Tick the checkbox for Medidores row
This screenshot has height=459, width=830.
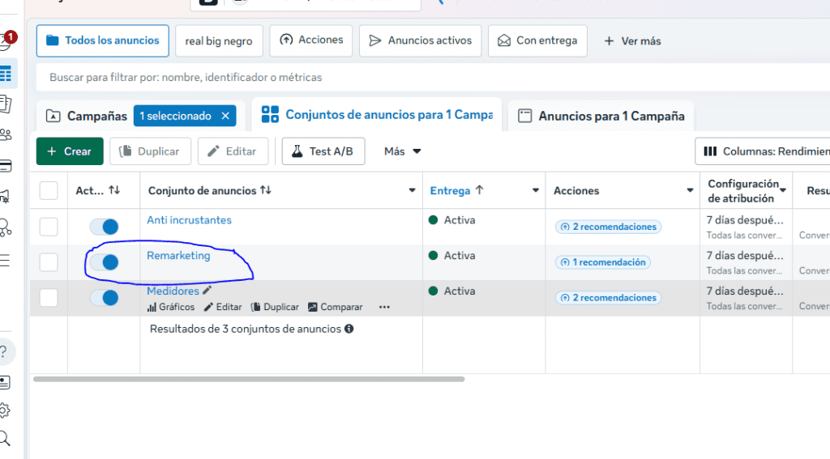pos(49,298)
